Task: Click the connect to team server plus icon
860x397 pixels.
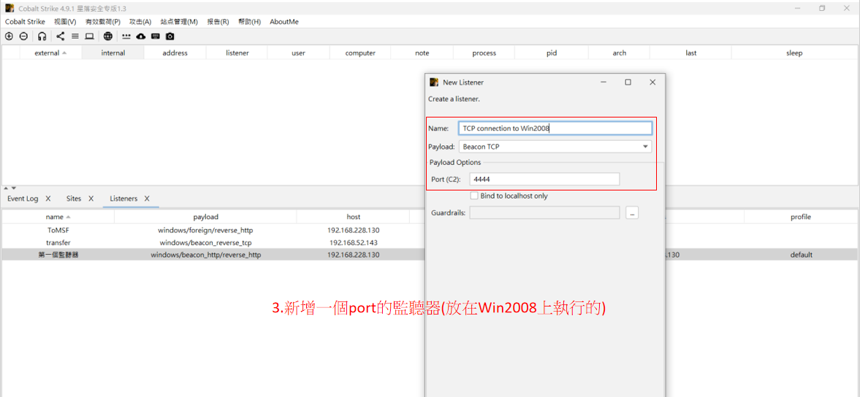Action: point(9,36)
